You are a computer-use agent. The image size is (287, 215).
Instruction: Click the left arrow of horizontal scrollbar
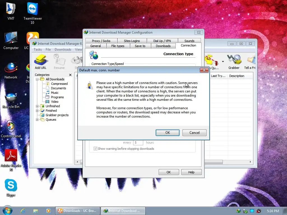77,162
